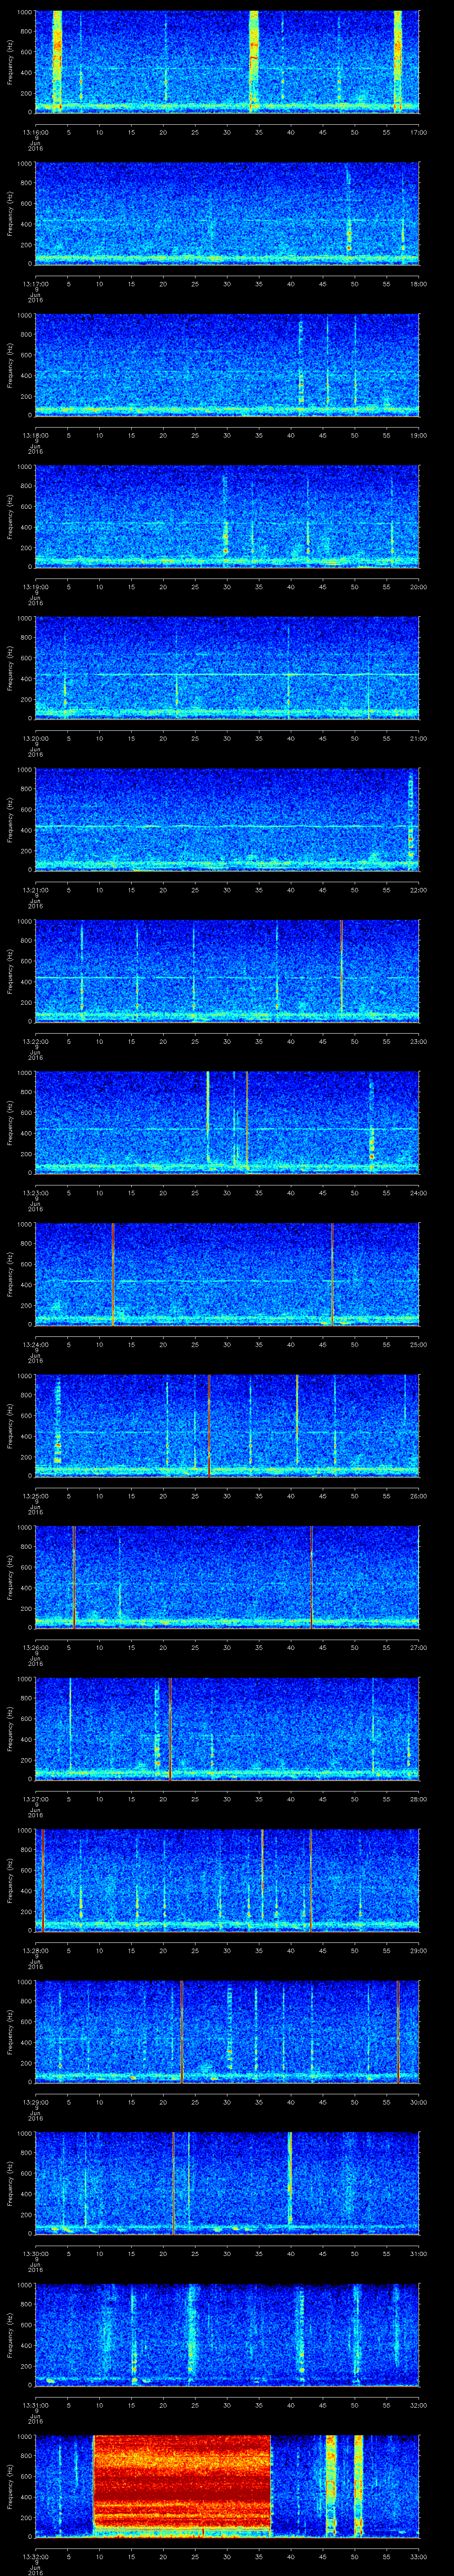Click the "31:00" end time label
Image resolution: width=454 pixels, height=2576 pixels.
click(x=418, y=2253)
